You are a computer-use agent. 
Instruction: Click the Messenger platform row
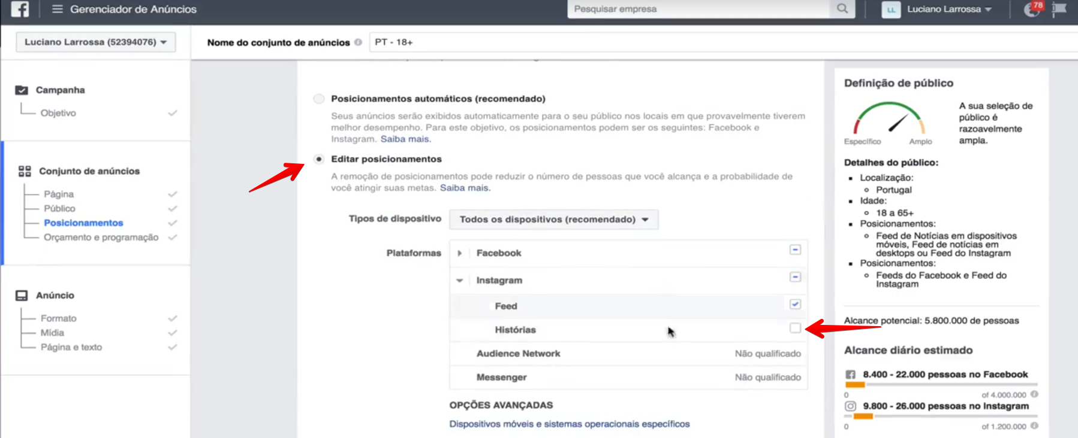[628, 378]
